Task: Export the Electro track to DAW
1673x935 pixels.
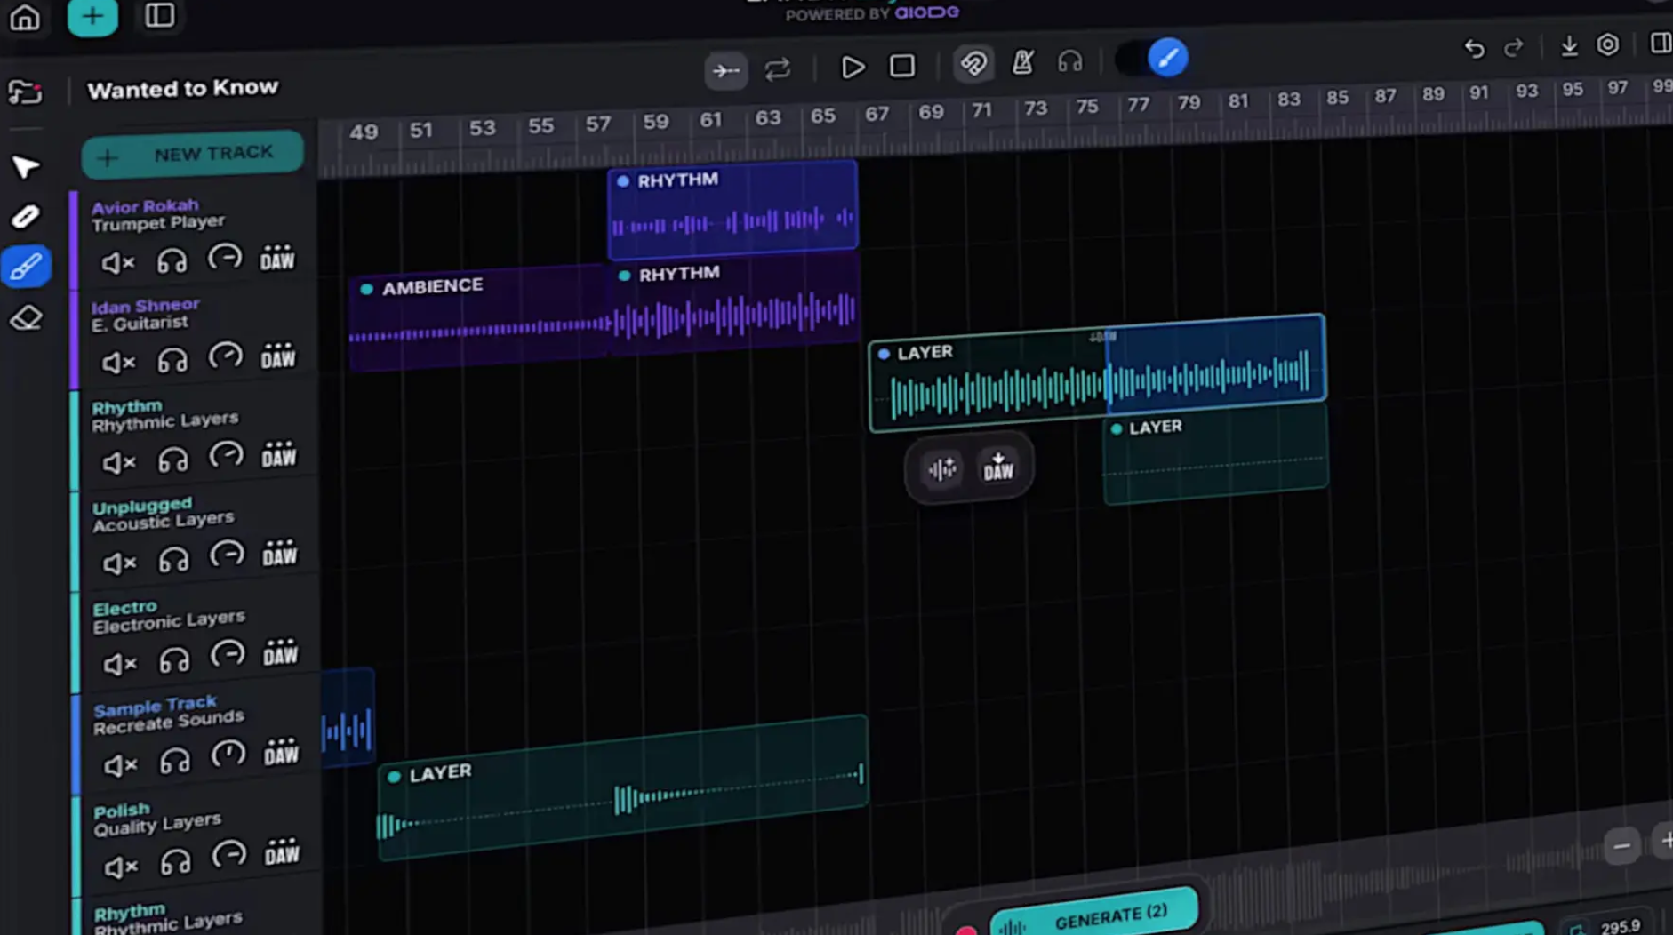Action: tap(281, 653)
